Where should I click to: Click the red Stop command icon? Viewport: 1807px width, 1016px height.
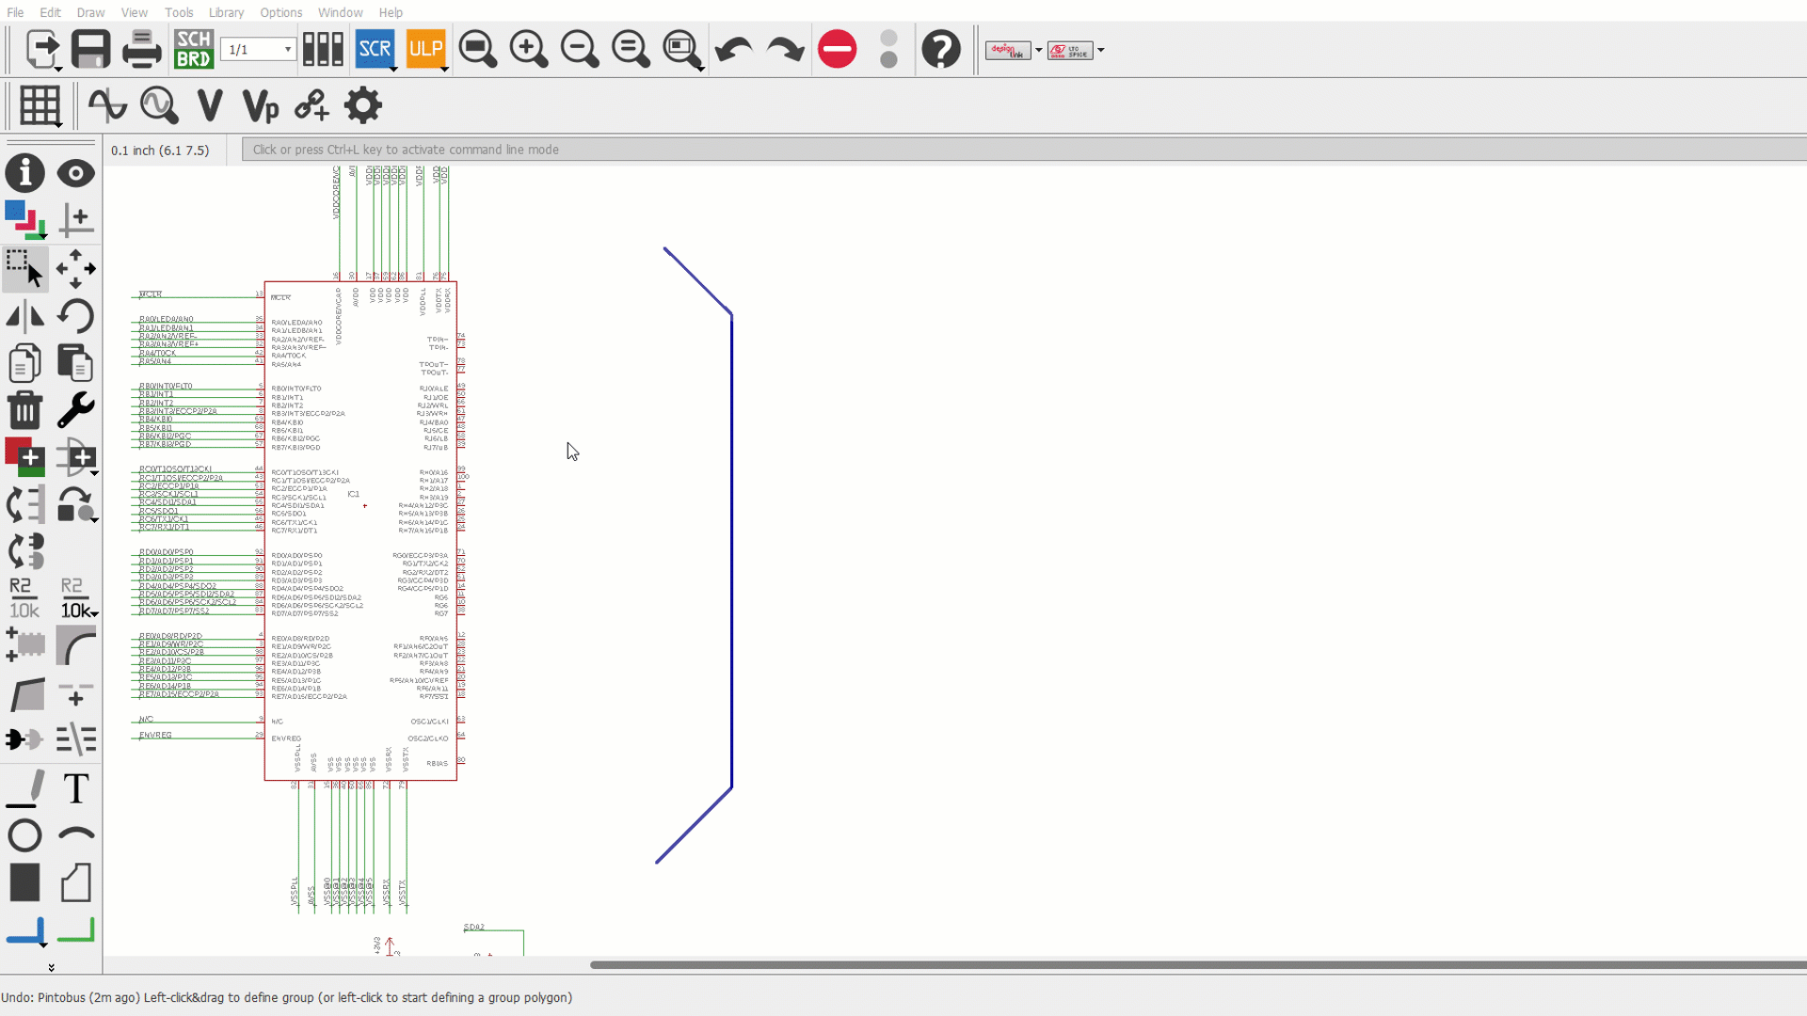tap(837, 49)
